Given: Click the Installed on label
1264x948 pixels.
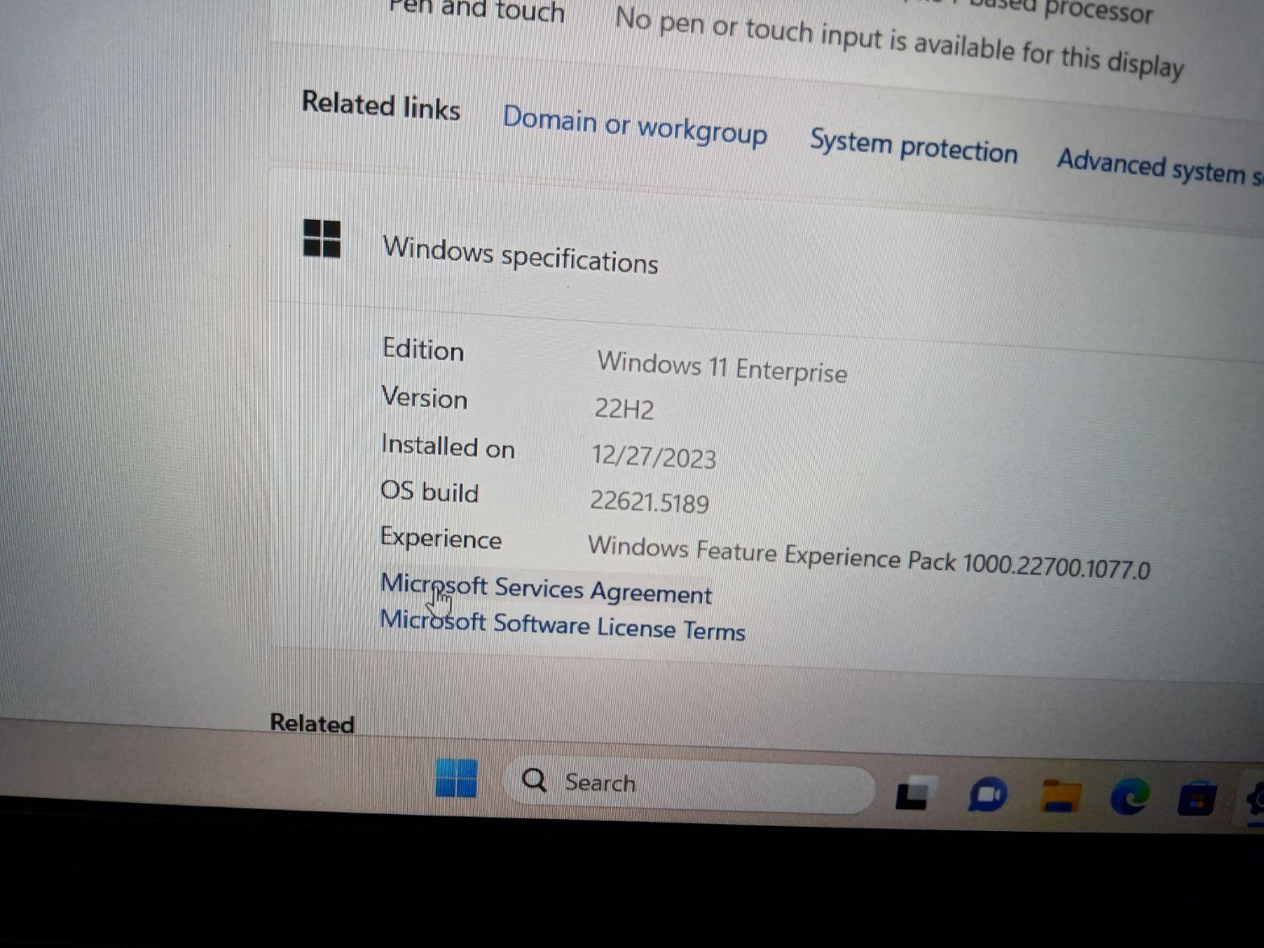Looking at the screenshot, I should coord(447,446).
